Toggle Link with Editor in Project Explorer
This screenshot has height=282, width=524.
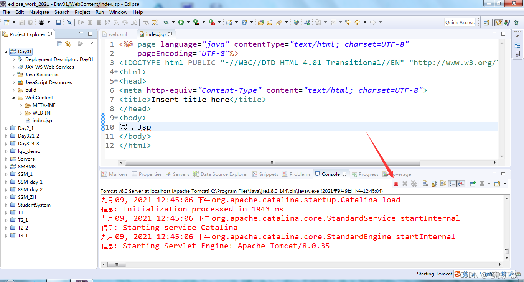(68, 44)
